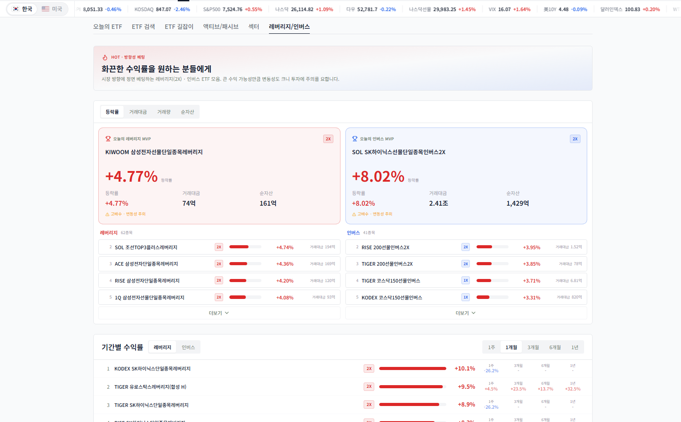681x422 pixels.
Task: Open RISE 200선물인버스2X row
Action: [x=466, y=247]
